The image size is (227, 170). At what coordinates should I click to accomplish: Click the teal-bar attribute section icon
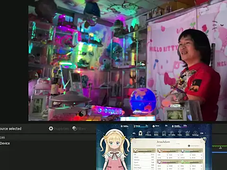coord(183,151)
